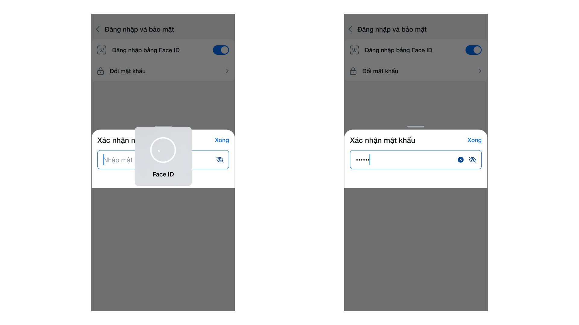Click lock icon on right screen

click(x=353, y=71)
